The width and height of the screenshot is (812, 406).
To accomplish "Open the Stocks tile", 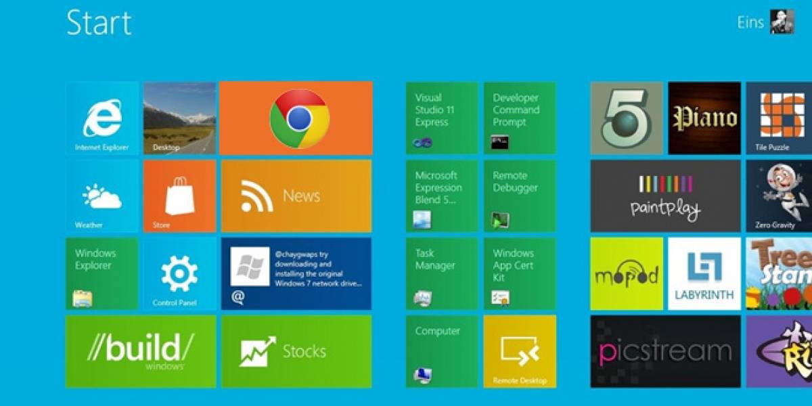I will click(296, 351).
